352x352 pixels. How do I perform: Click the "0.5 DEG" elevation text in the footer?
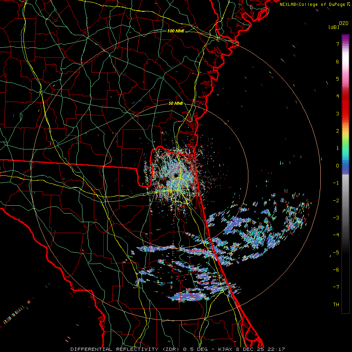click(x=196, y=349)
